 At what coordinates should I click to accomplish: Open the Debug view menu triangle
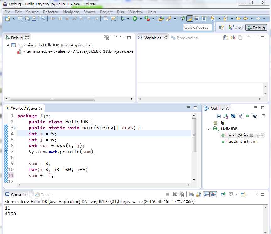tap(116, 37)
